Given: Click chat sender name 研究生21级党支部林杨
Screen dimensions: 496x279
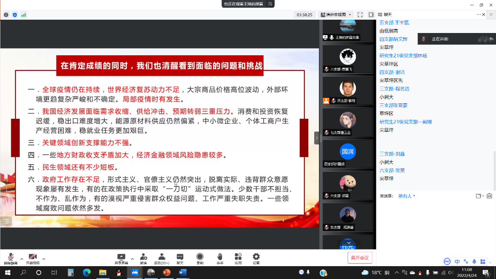Looking at the screenshot, I should (x=403, y=56).
